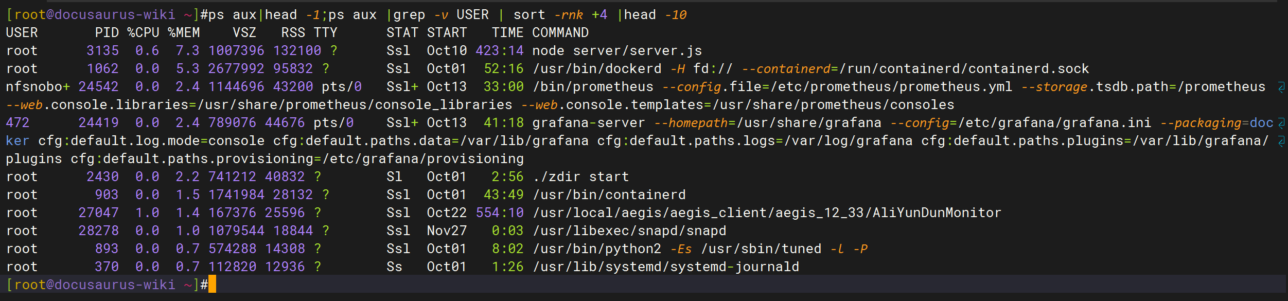This screenshot has width=1288, height=301.
Task: Click the '/usr/bin/containerd' command
Action: [609, 195]
